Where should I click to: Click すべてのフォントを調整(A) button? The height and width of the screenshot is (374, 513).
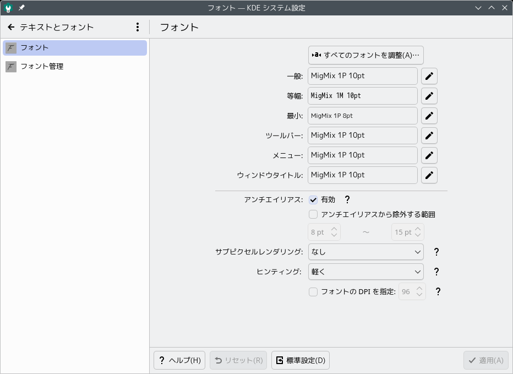(x=366, y=55)
